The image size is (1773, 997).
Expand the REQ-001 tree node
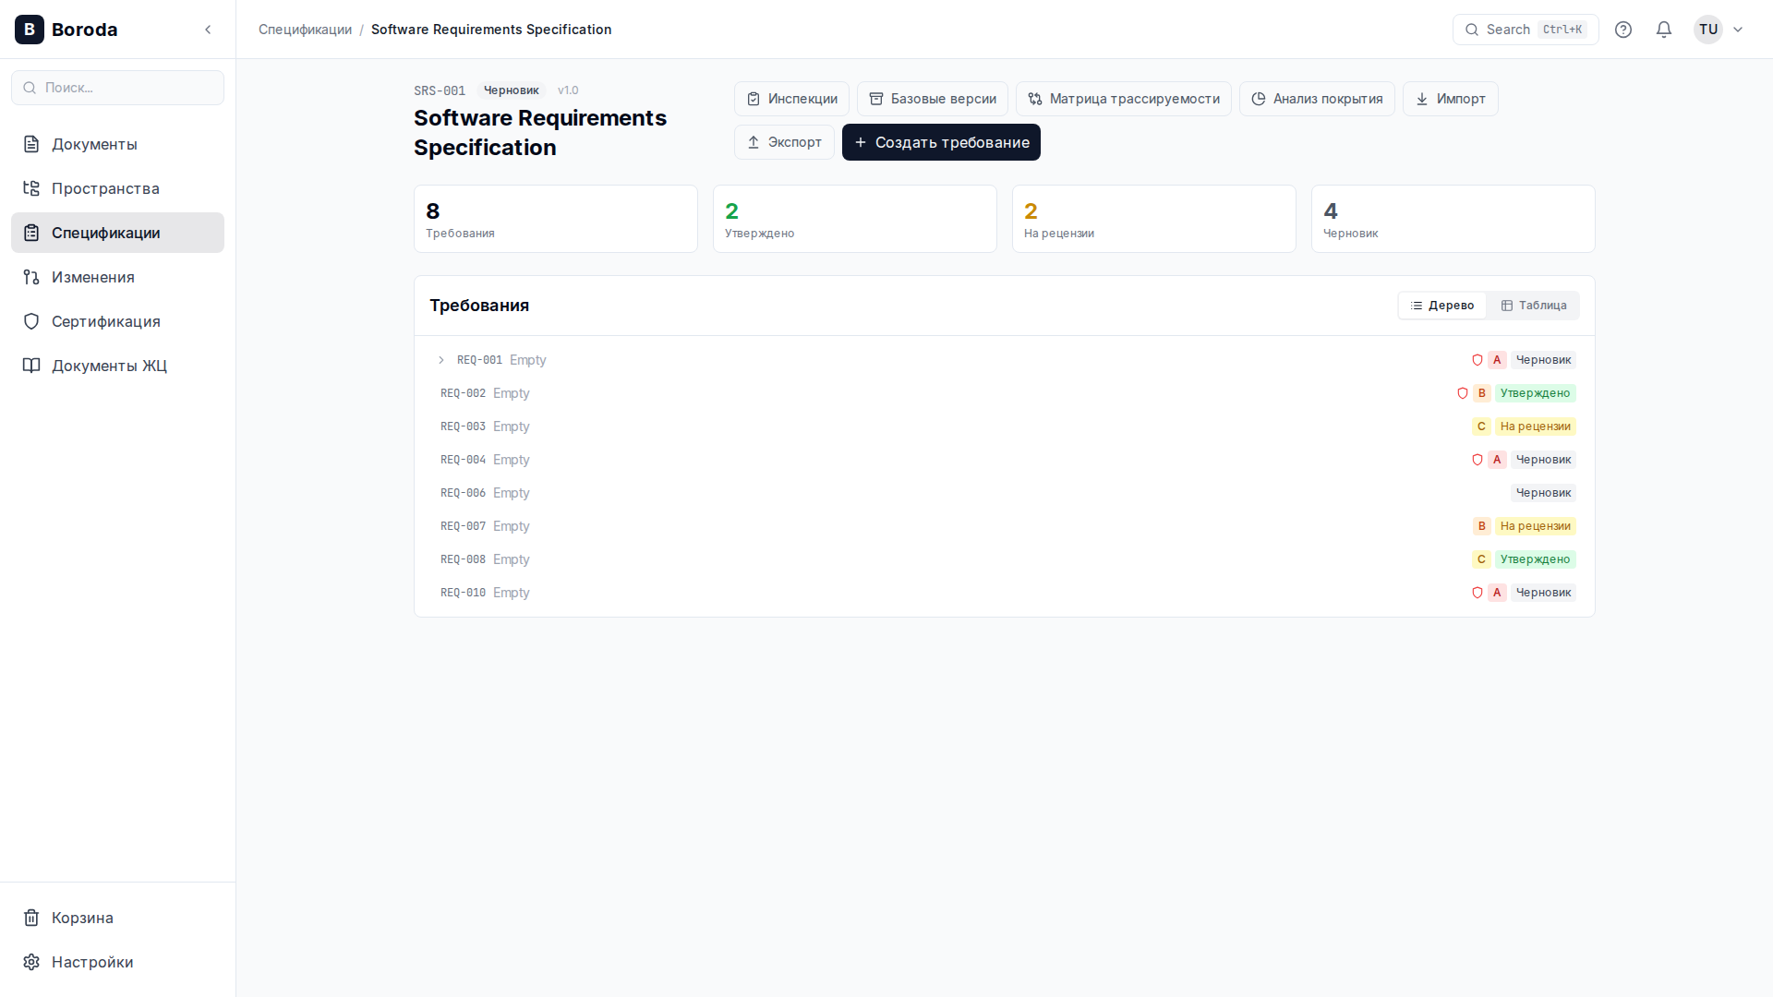click(x=441, y=360)
